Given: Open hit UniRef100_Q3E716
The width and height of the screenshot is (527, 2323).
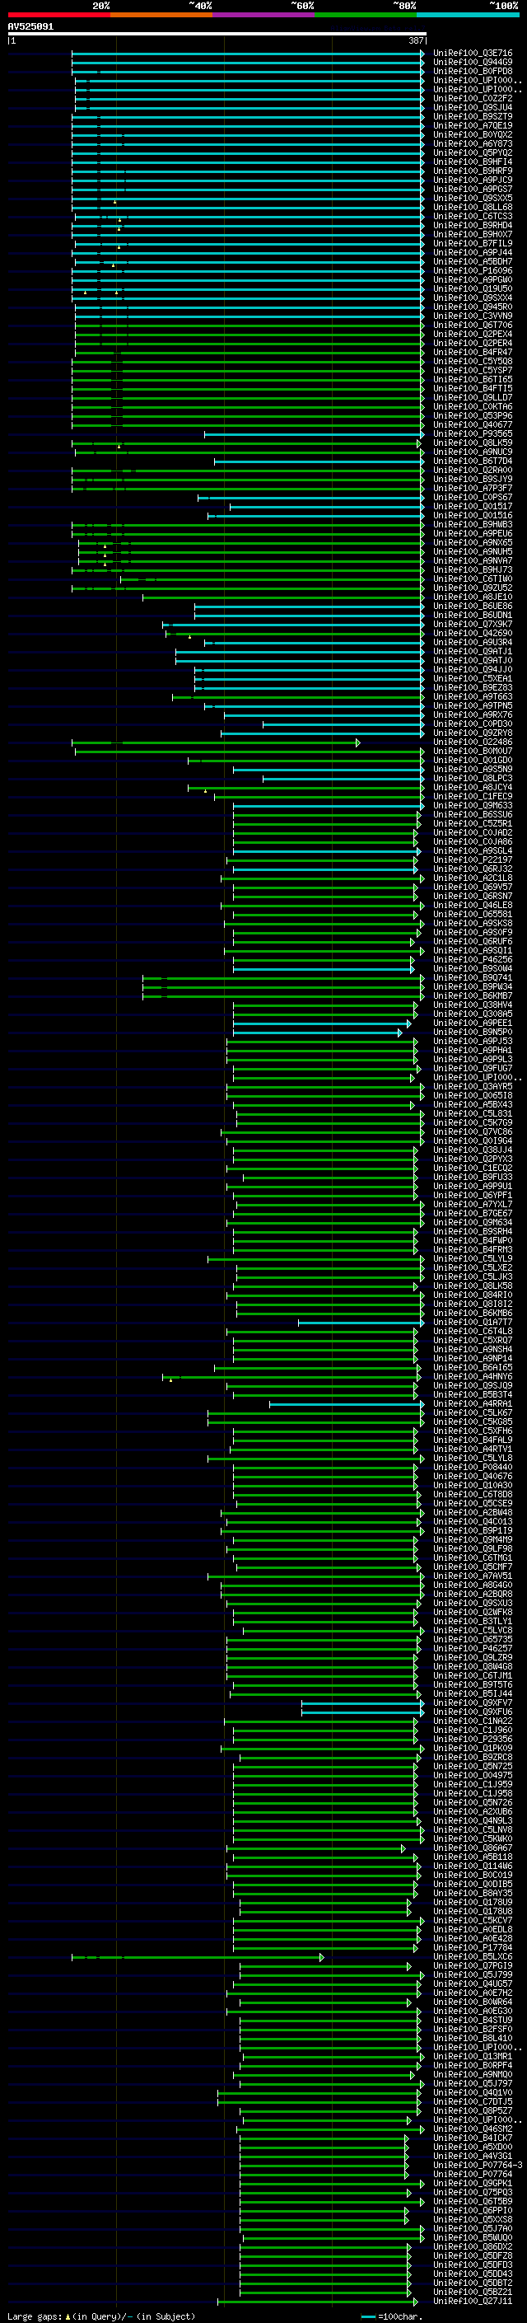Looking at the screenshot, I should point(473,54).
